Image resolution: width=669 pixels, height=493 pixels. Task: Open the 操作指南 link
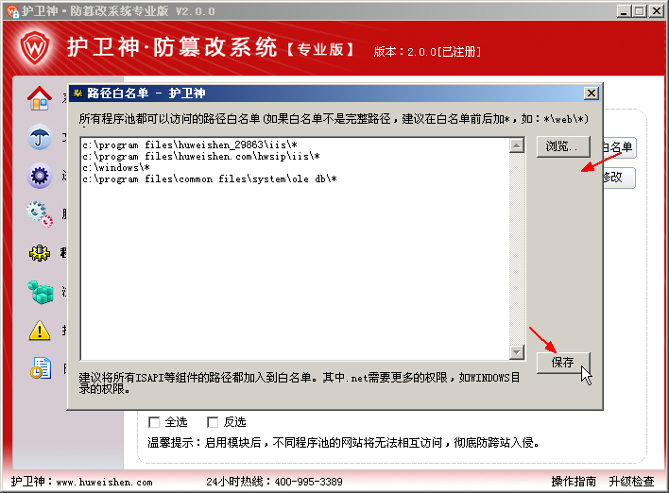coord(574,482)
